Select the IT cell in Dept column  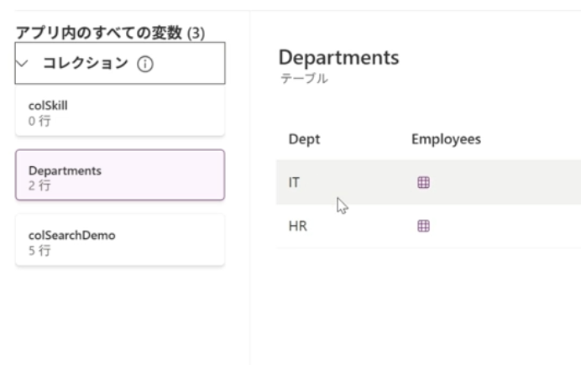(x=295, y=182)
